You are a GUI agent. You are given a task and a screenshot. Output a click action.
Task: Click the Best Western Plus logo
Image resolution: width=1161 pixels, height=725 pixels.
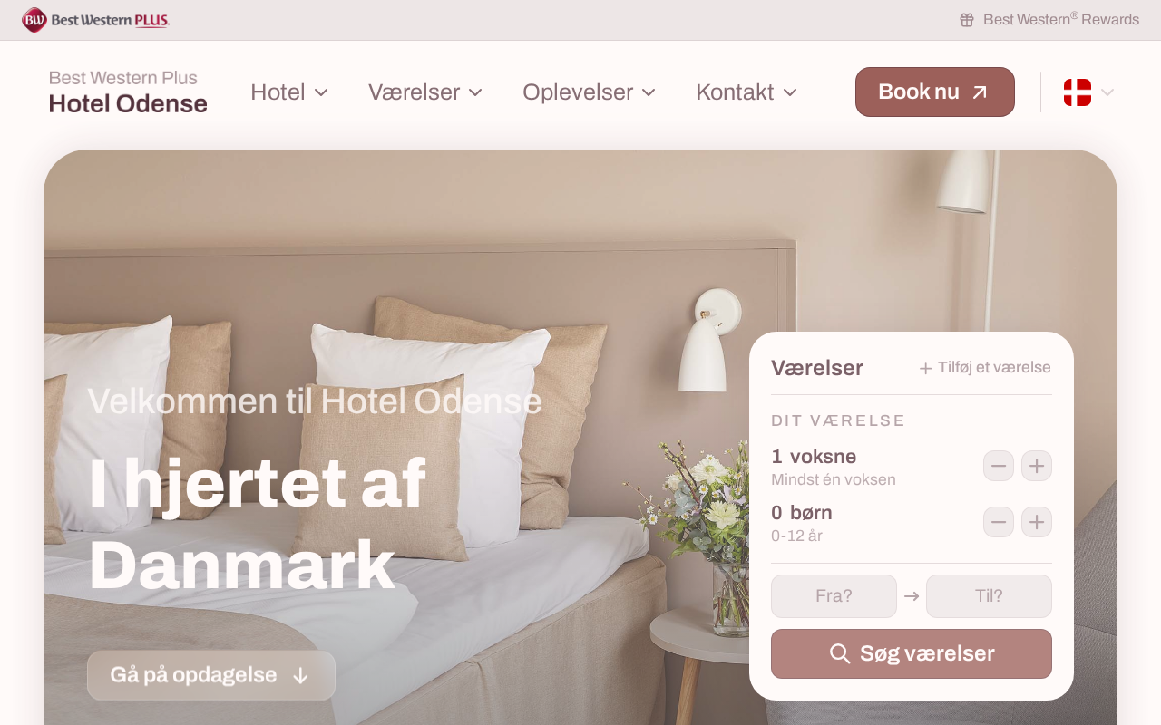(95, 20)
